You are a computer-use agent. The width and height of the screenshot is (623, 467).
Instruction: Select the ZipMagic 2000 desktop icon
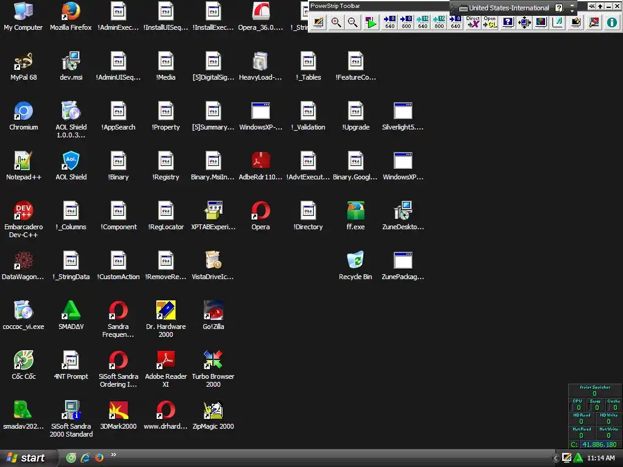pyautogui.click(x=214, y=415)
